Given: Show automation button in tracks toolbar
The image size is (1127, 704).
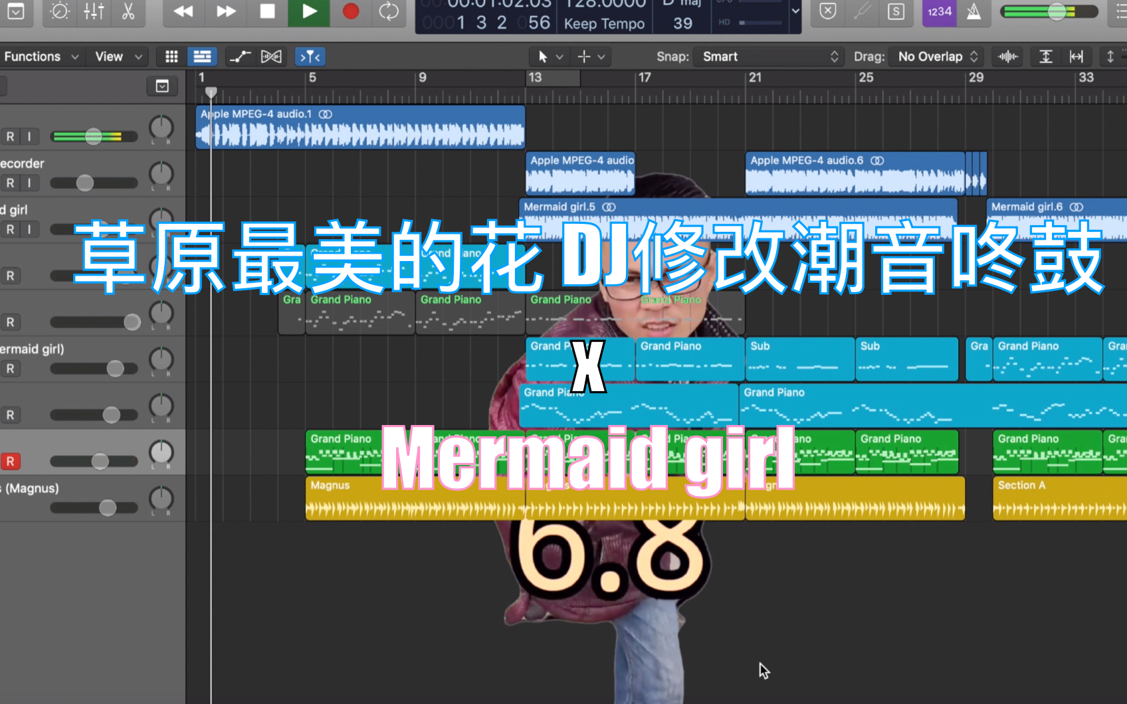Looking at the screenshot, I should (x=240, y=56).
